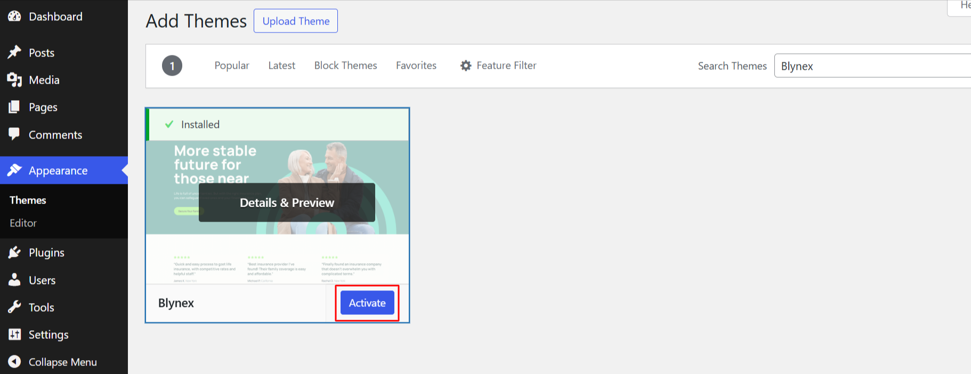Activate the Blynex theme
The height and width of the screenshot is (374, 971).
tap(367, 303)
